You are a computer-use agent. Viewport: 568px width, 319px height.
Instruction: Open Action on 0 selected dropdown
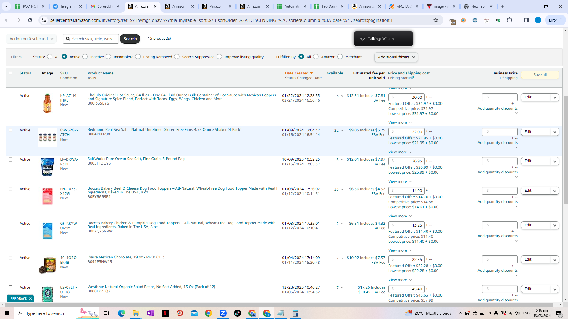(31, 39)
